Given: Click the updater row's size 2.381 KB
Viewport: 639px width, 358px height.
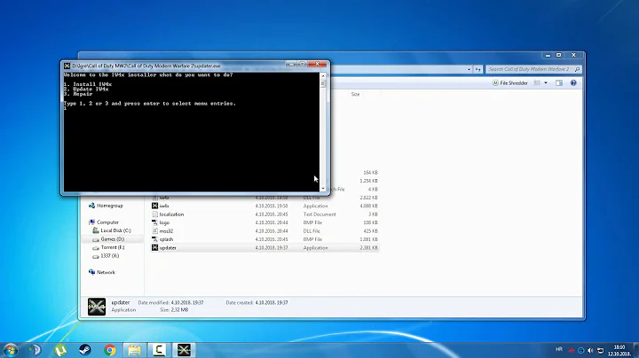Looking at the screenshot, I should tap(369, 247).
